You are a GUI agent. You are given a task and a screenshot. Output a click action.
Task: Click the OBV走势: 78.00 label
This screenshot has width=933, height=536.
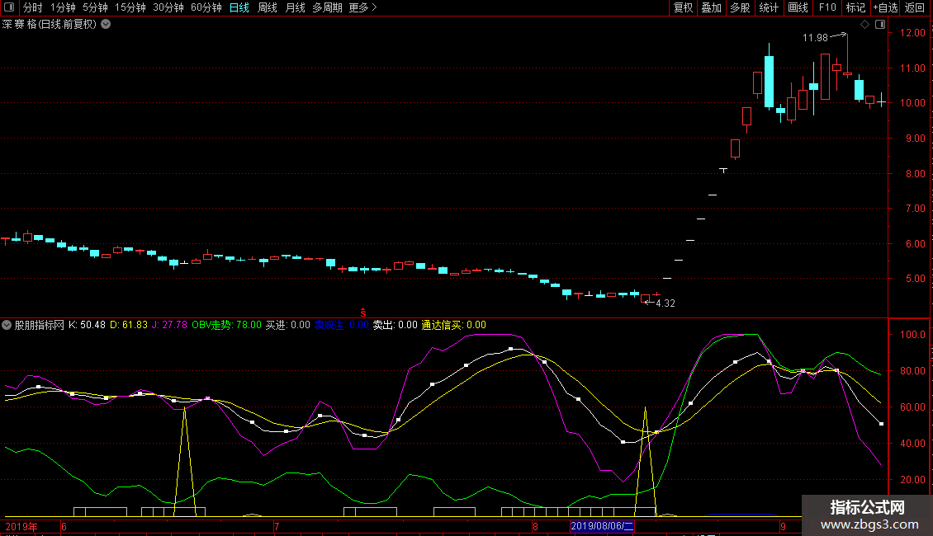227,325
